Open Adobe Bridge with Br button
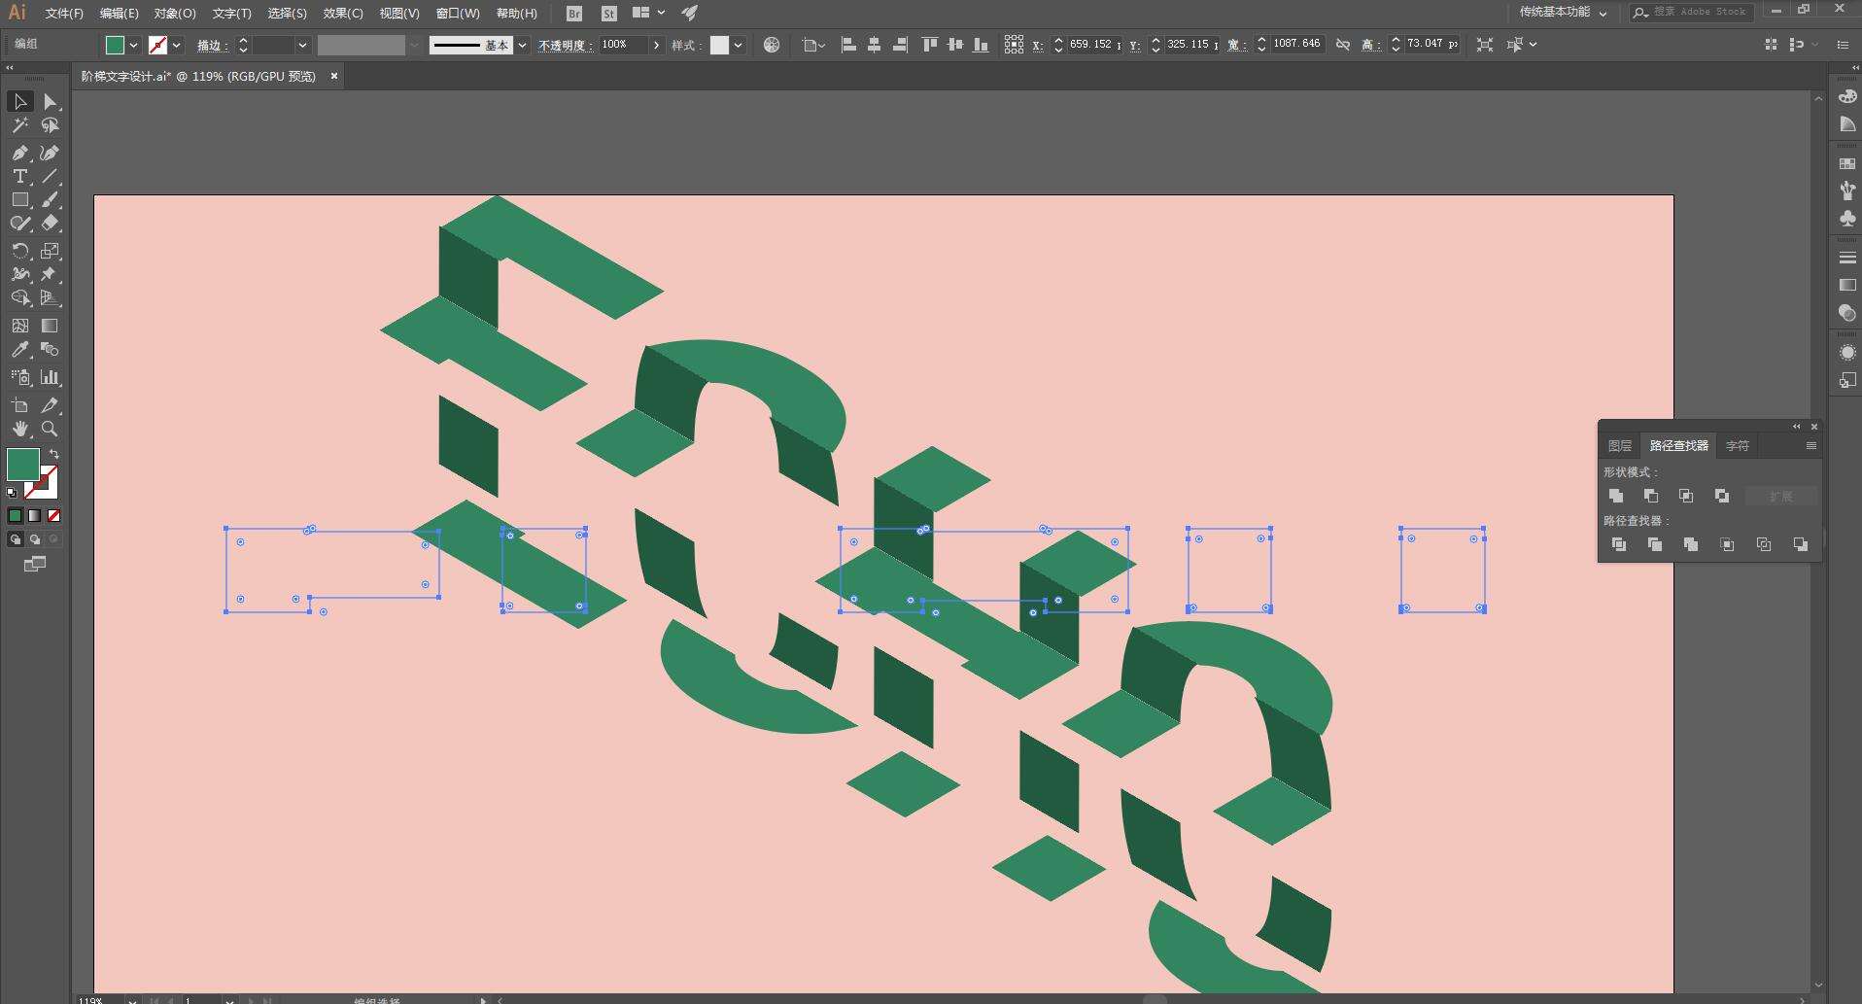 tap(574, 14)
